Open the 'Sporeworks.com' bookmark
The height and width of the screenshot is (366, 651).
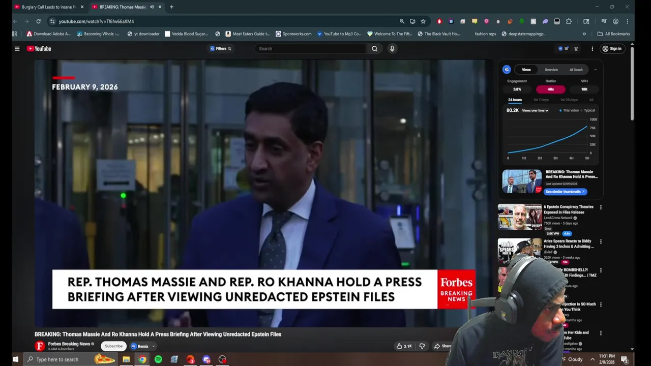tap(293, 34)
